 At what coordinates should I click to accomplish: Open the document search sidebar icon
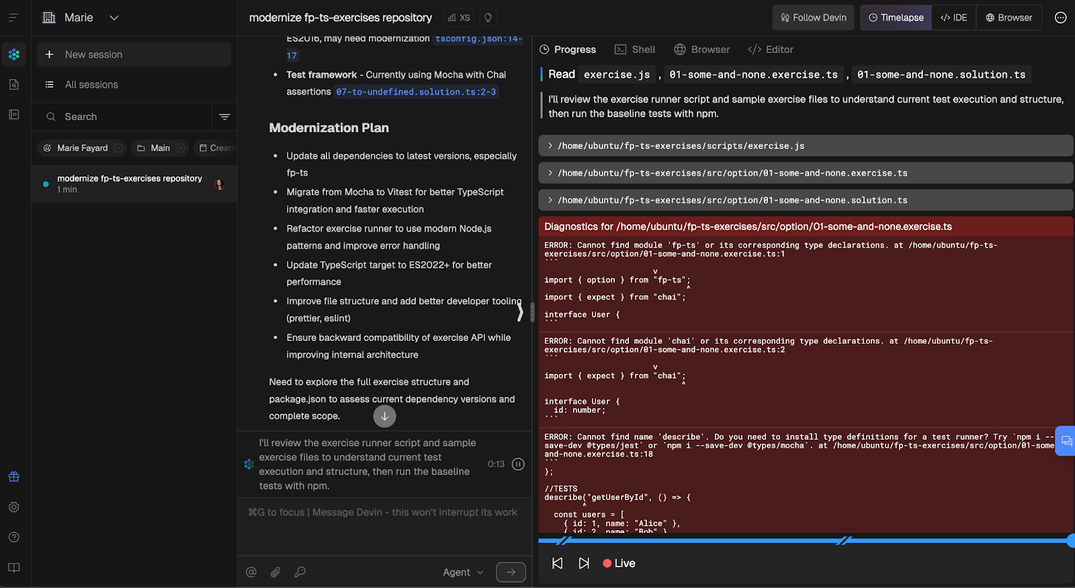14,85
